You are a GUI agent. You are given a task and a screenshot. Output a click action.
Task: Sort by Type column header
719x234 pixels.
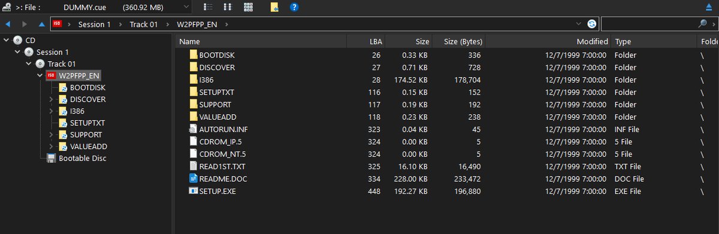[x=654, y=42]
